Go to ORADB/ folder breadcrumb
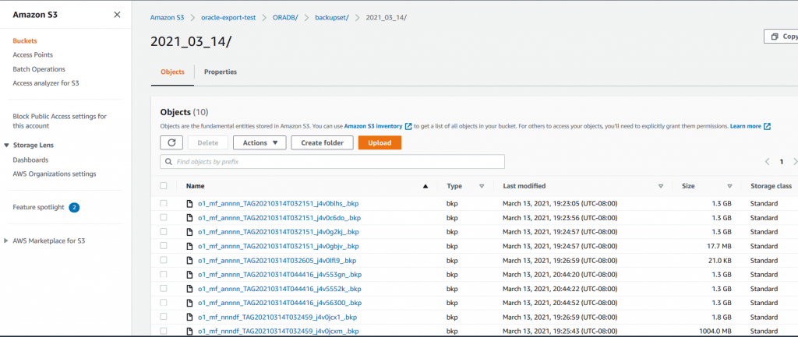The width and height of the screenshot is (798, 337). [x=285, y=18]
